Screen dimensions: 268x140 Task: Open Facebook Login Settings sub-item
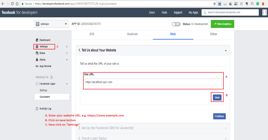(43, 90)
